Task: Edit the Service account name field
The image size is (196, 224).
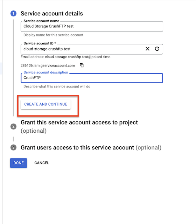Action: tap(92, 27)
